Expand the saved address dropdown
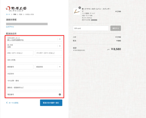146x118 pixels. coord(34,39)
